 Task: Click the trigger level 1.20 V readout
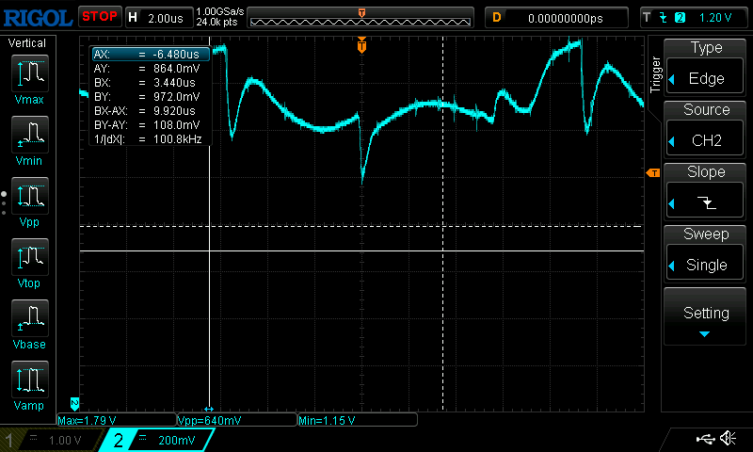[715, 18]
